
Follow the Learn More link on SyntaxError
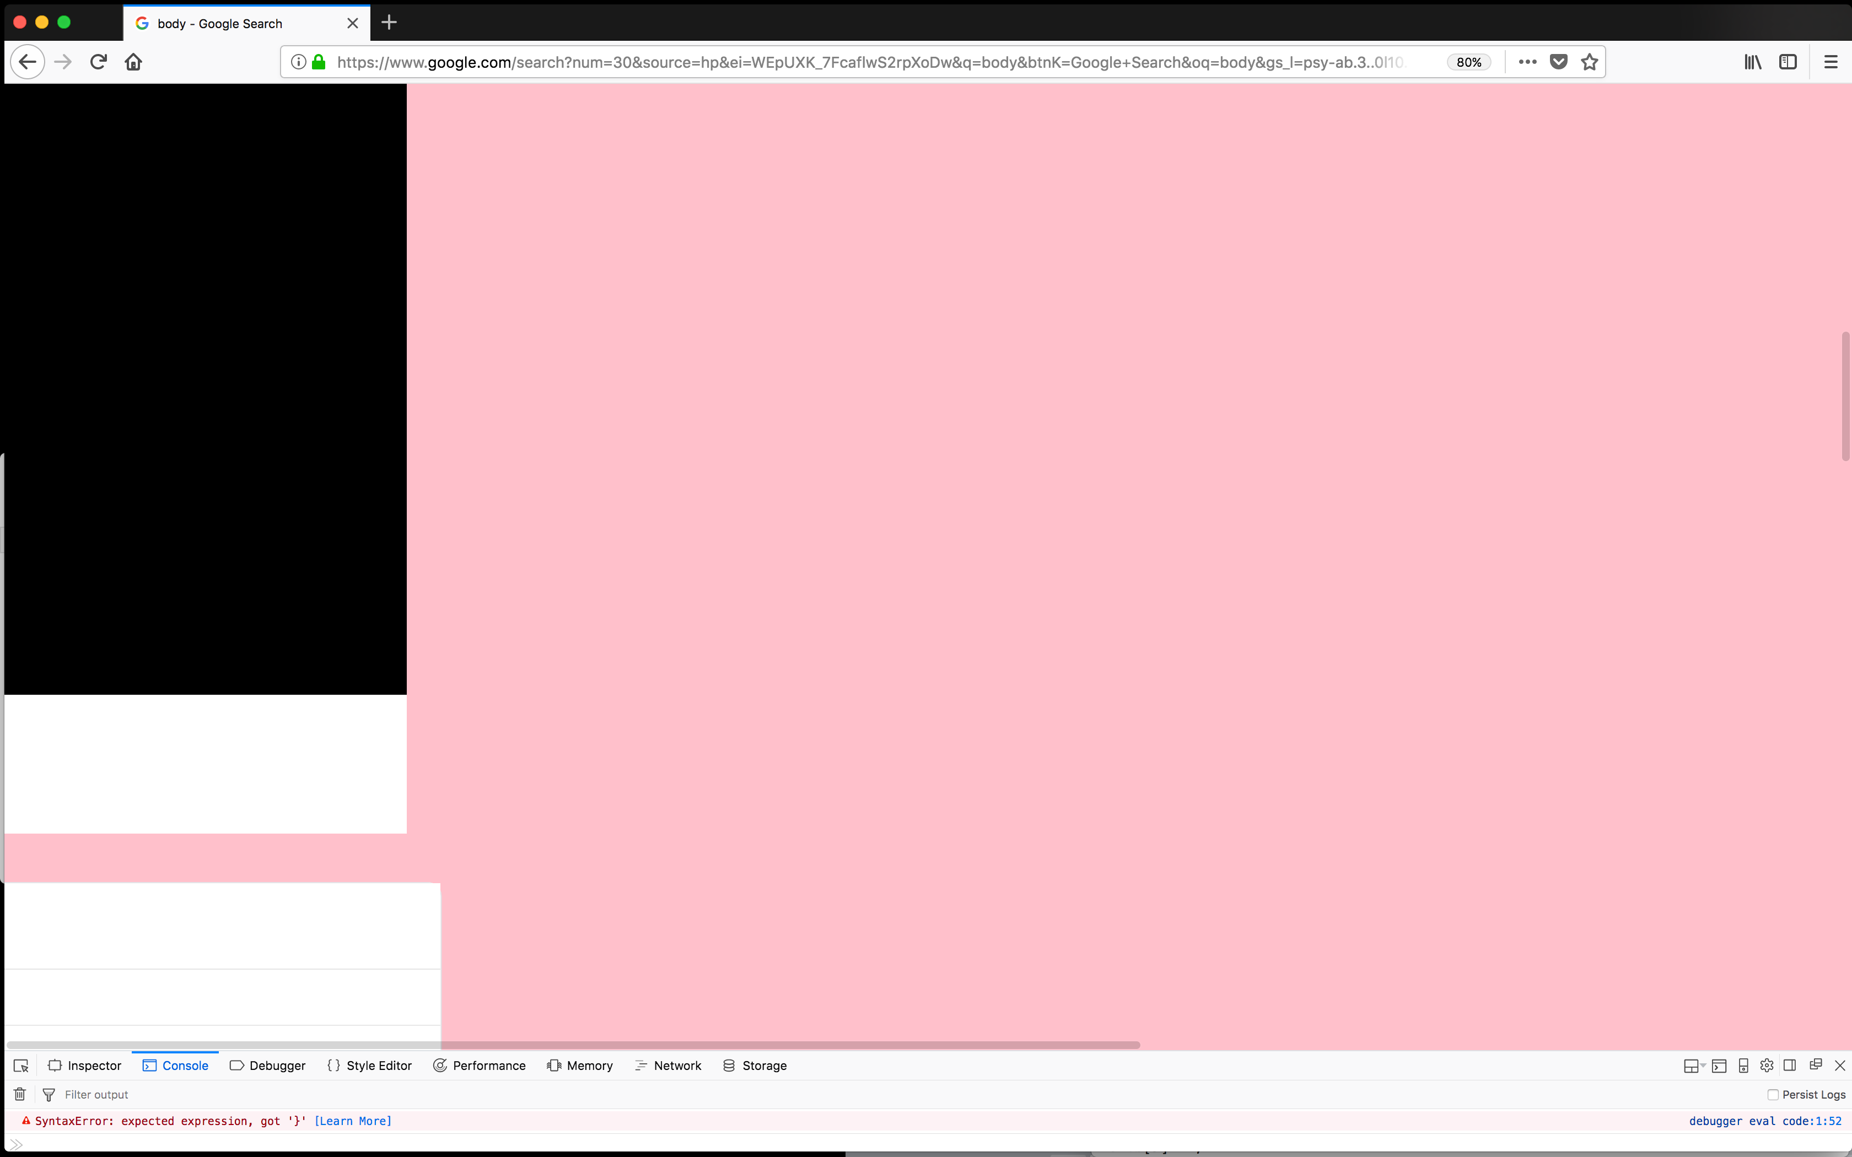(353, 1121)
